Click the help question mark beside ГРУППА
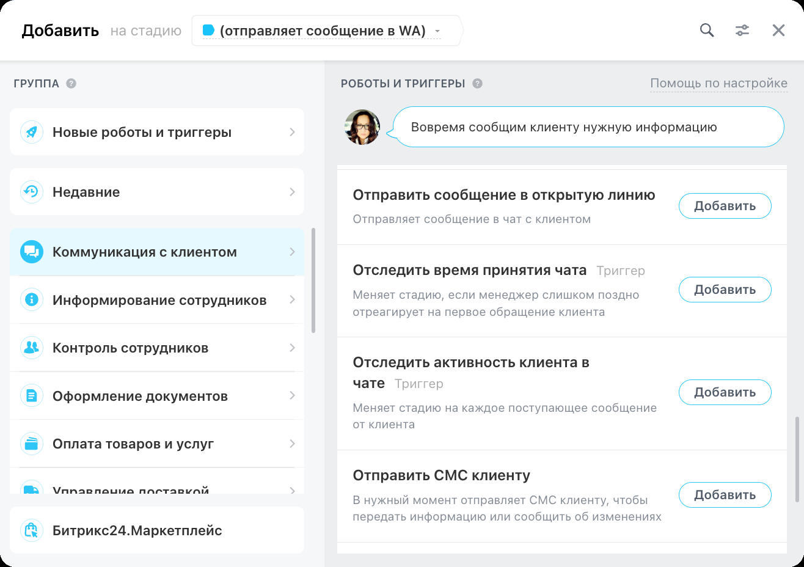 71,84
